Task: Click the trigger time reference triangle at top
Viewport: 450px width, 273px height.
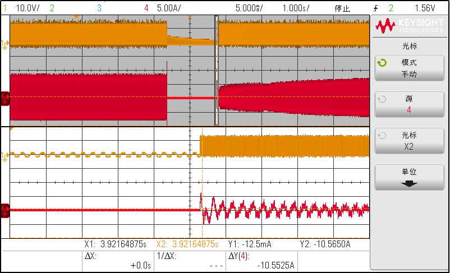Action: (190, 17)
